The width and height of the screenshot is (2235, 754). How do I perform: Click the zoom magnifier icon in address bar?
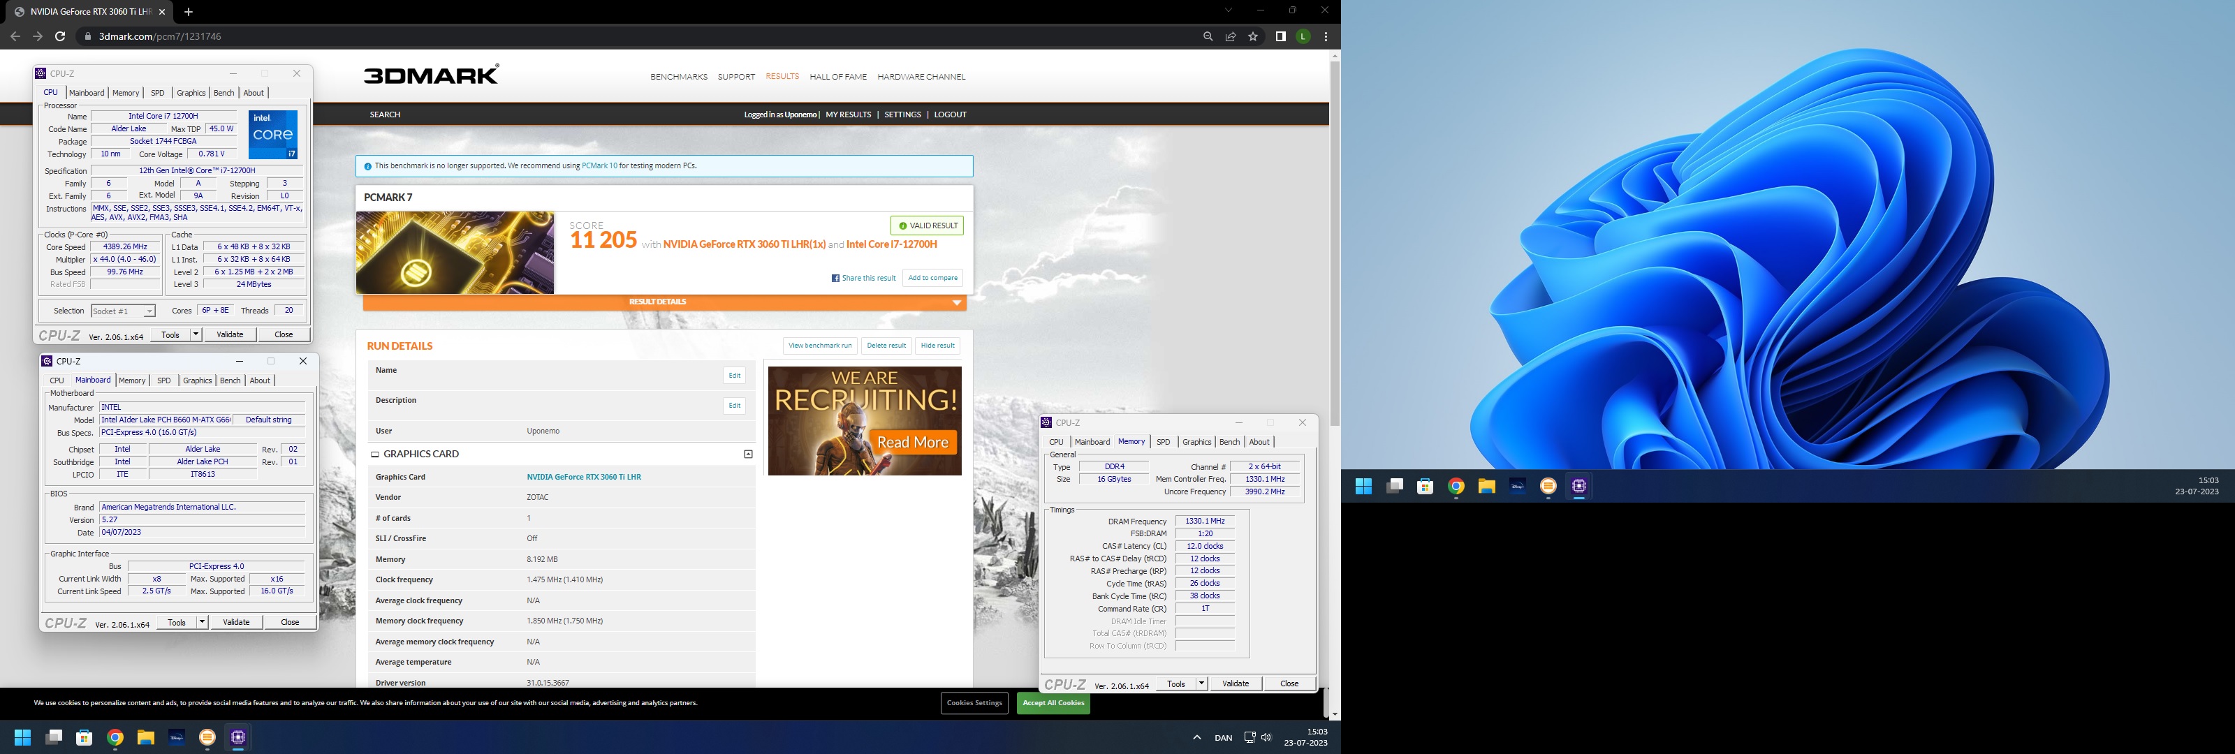point(1208,36)
